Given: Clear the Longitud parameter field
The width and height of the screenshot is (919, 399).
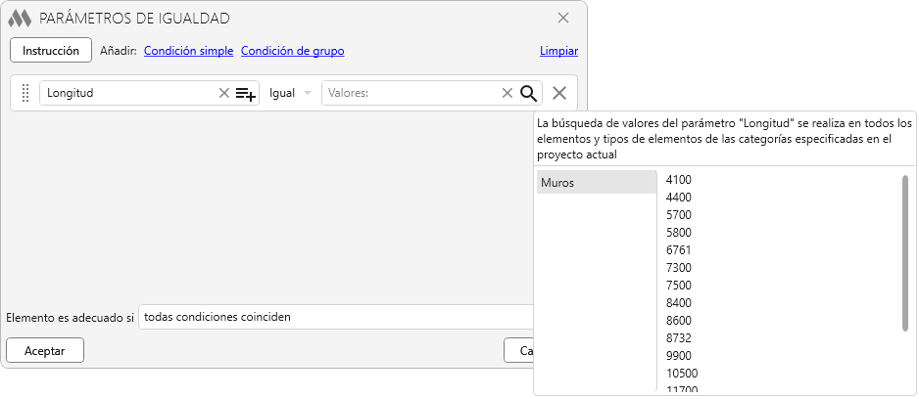Looking at the screenshot, I should point(223,93).
